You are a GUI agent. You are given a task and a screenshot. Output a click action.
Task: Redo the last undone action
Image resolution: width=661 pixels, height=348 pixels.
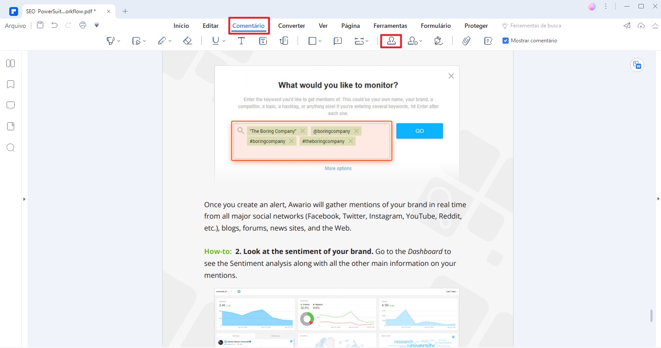pos(68,25)
